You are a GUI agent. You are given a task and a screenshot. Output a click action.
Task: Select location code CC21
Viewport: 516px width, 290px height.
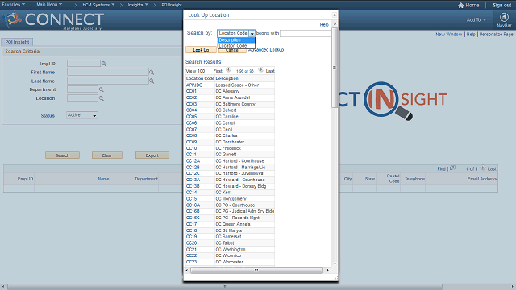pos(191,249)
